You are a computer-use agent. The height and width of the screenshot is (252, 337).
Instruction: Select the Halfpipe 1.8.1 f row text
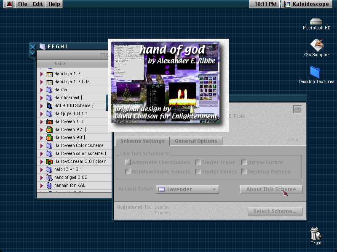pos(71,113)
